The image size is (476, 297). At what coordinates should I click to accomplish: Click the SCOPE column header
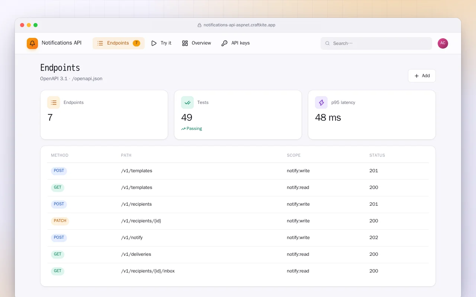click(294, 155)
